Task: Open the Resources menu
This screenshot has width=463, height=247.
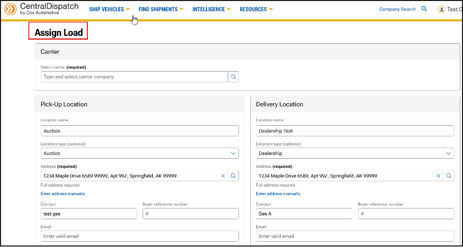Action: 256,9
